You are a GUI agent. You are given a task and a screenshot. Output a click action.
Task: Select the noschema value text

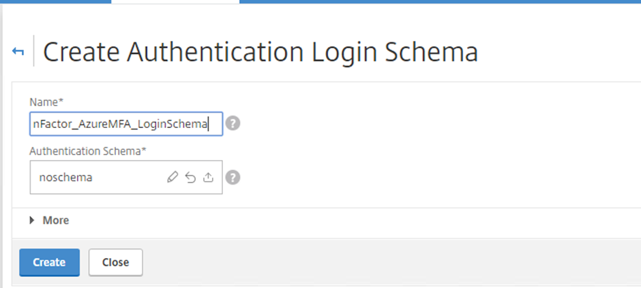point(66,178)
